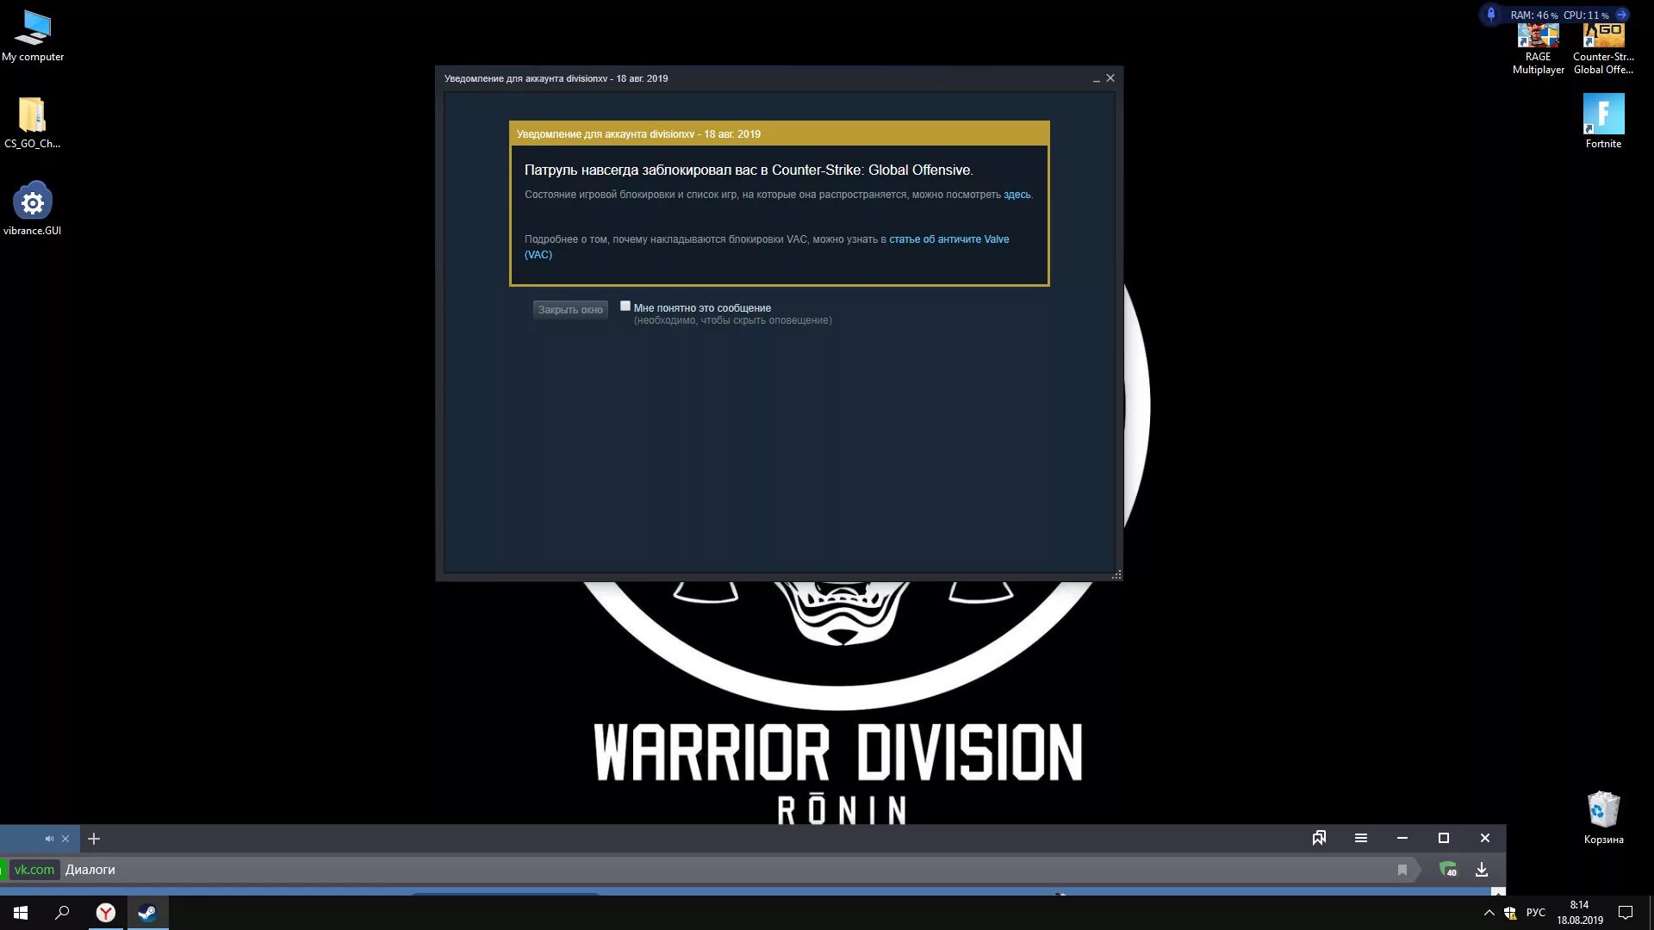The width and height of the screenshot is (1654, 930).
Task: Click the CS_GO_Ch desktop folder icon
Action: [x=31, y=114]
